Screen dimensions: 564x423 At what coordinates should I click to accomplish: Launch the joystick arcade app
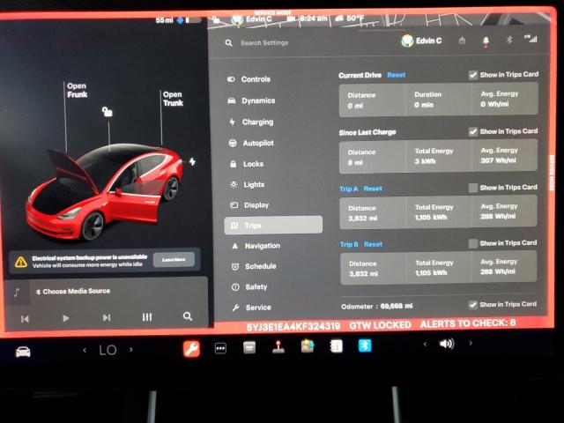278,347
